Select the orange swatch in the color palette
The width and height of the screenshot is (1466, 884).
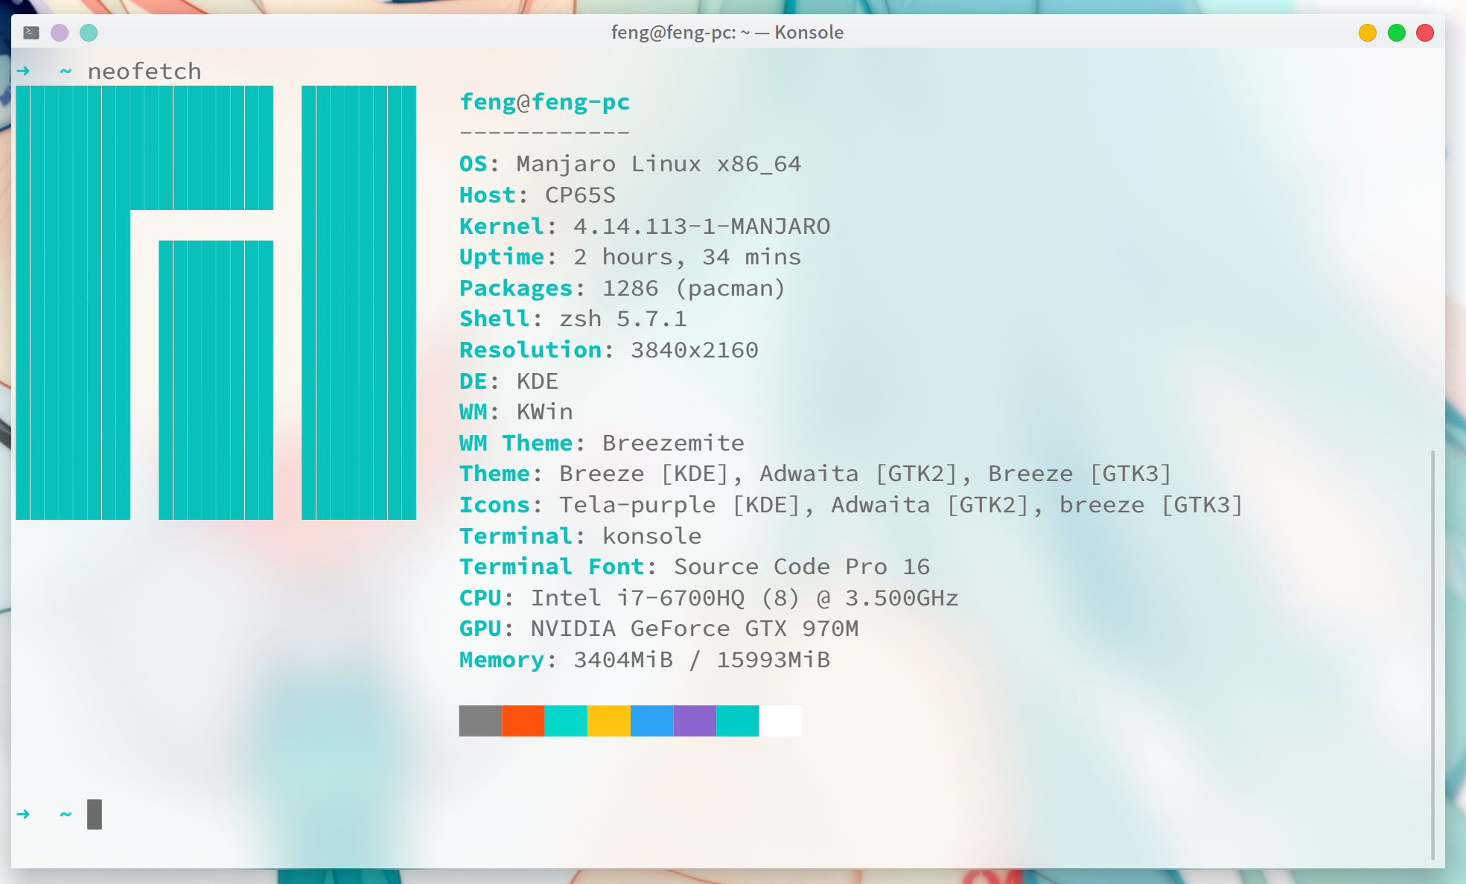click(x=523, y=720)
